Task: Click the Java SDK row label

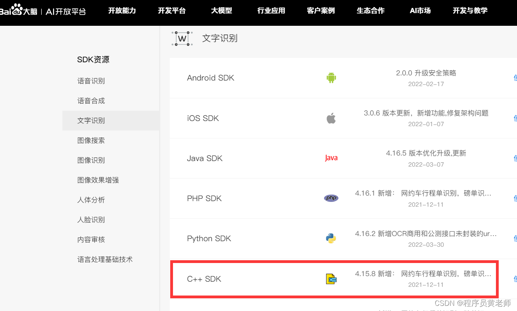Action: [205, 158]
